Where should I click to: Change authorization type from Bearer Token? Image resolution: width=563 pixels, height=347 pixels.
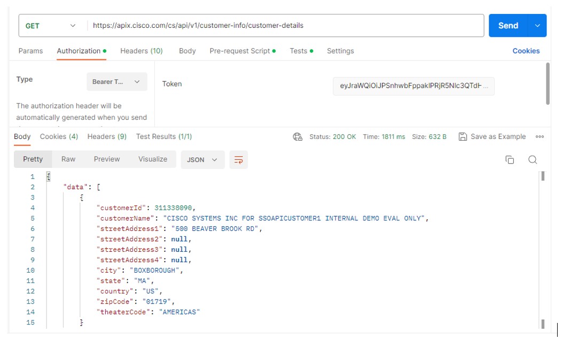pos(116,82)
